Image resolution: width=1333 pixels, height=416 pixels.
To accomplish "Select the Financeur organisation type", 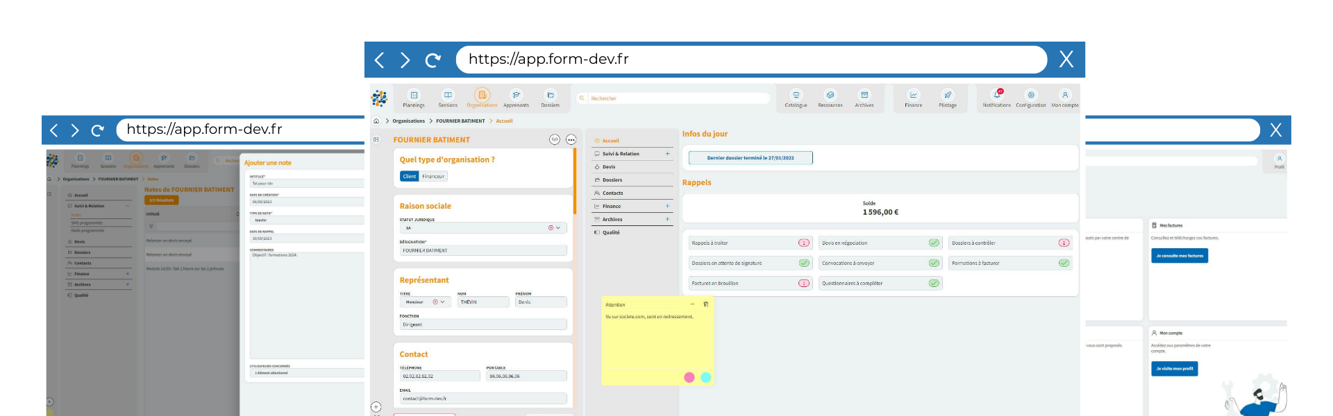I will tap(433, 176).
